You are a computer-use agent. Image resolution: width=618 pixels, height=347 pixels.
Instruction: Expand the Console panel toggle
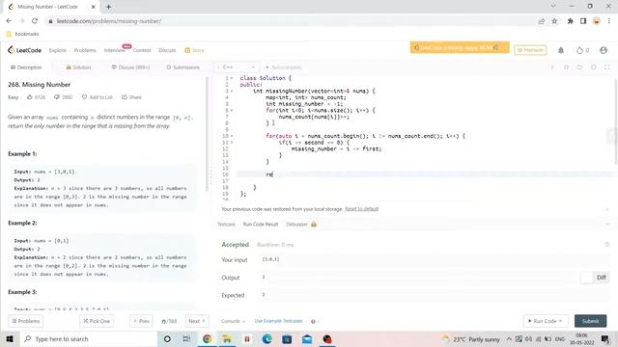pyautogui.click(x=233, y=321)
